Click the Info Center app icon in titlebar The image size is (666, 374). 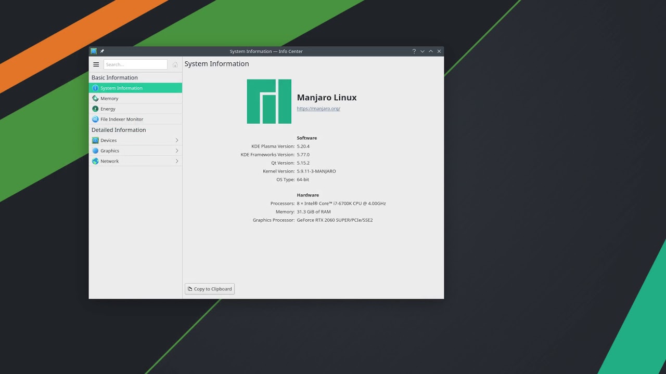pyautogui.click(x=94, y=51)
